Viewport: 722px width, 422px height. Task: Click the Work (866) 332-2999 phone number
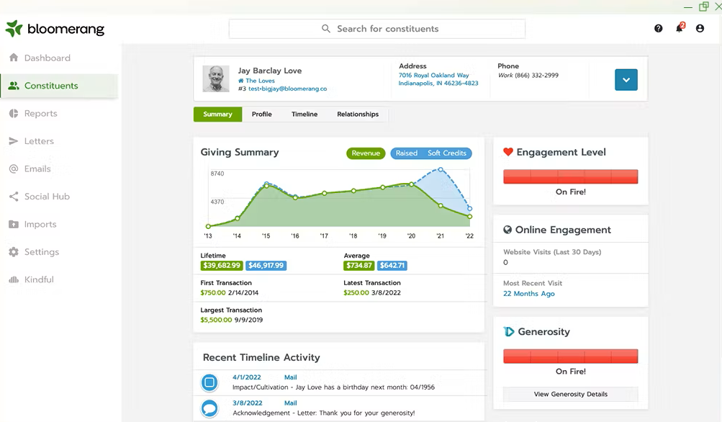(528, 75)
